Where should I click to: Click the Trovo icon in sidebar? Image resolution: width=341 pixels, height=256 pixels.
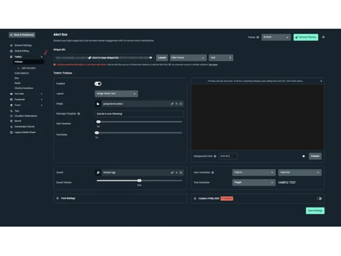click(11, 105)
